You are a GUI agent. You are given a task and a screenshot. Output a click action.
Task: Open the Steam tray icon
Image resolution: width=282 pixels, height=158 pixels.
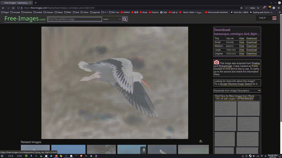[x=250, y=156]
